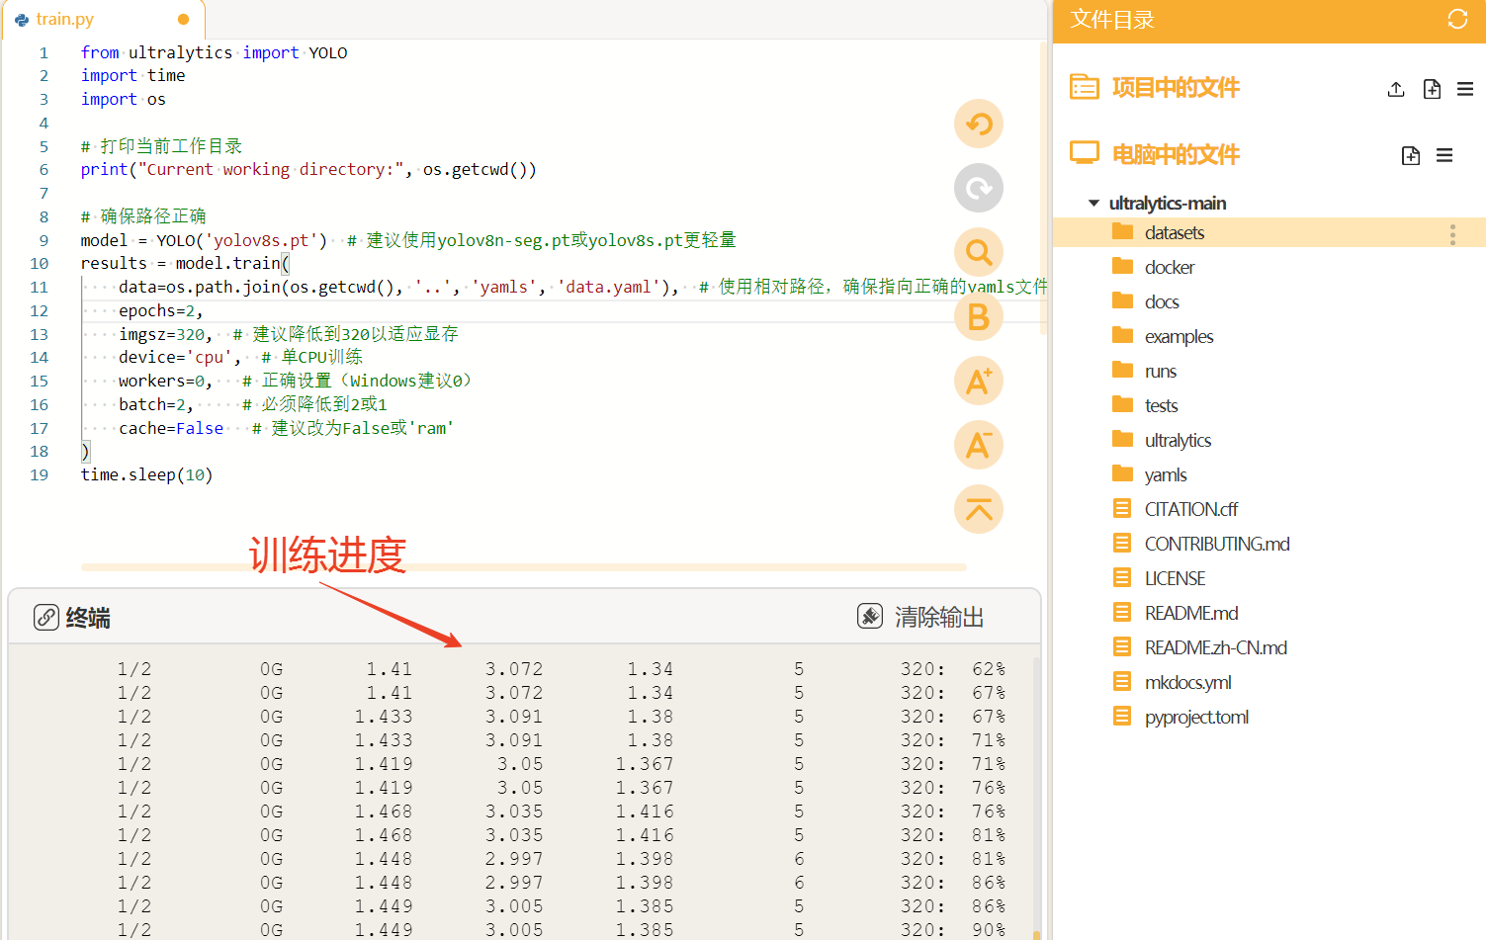Click the redo circular button

pyautogui.click(x=979, y=188)
